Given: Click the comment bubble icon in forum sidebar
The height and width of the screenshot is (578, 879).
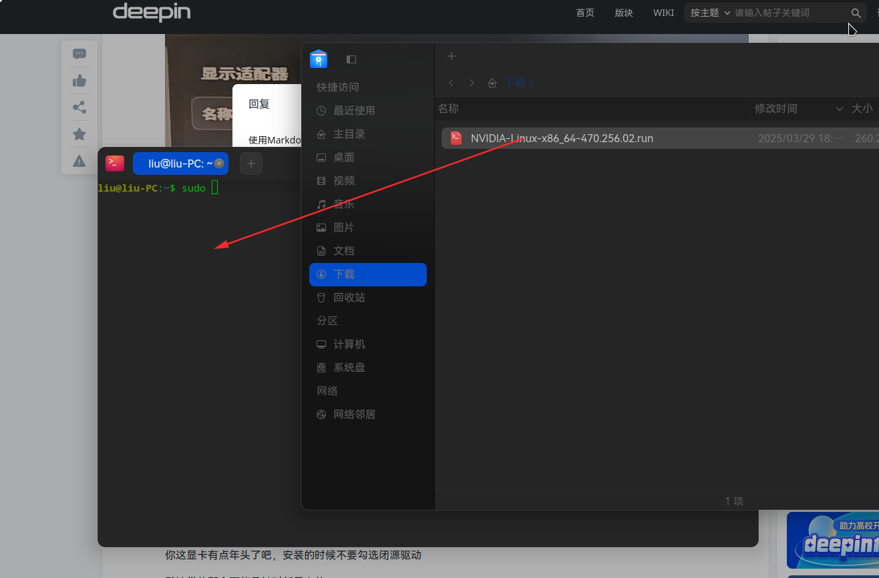Looking at the screenshot, I should pyautogui.click(x=79, y=54).
